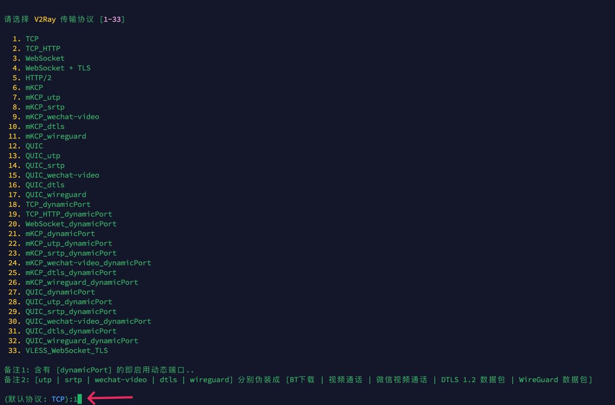
Task: Click the TCP_dynamicPort entry numbered 18
Action: (x=58, y=205)
